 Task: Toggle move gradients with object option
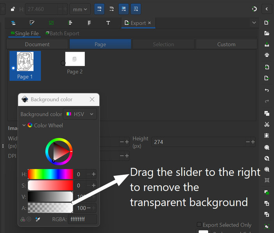click(123, 9)
